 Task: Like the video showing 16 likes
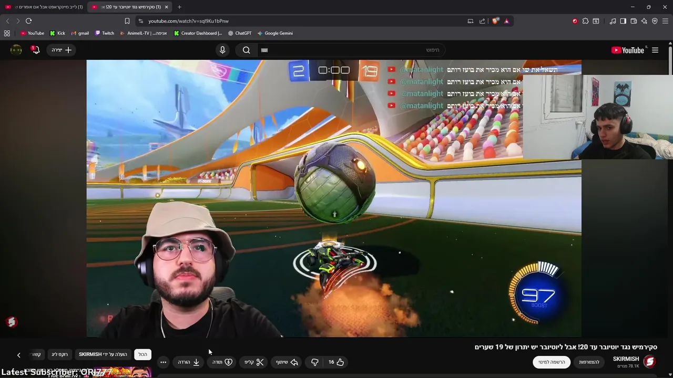[336, 362]
